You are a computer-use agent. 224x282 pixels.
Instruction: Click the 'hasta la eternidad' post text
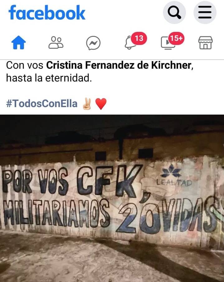(x=49, y=78)
